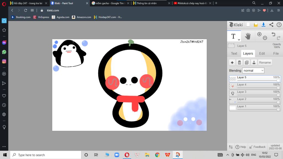Merge layer down with the merge button
The width and height of the screenshot is (283, 159).
click(x=254, y=63)
